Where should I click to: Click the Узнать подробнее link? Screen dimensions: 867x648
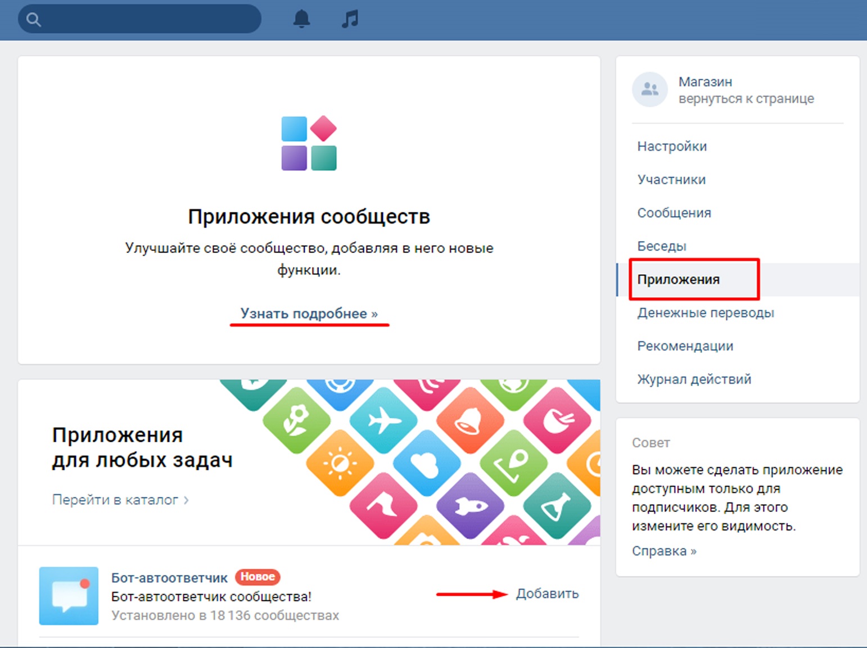309,314
